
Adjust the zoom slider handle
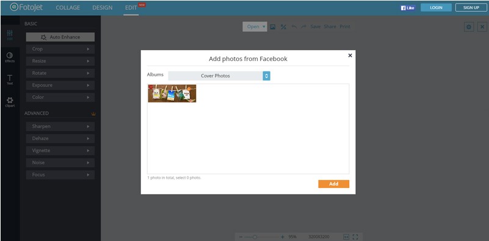pos(255,237)
